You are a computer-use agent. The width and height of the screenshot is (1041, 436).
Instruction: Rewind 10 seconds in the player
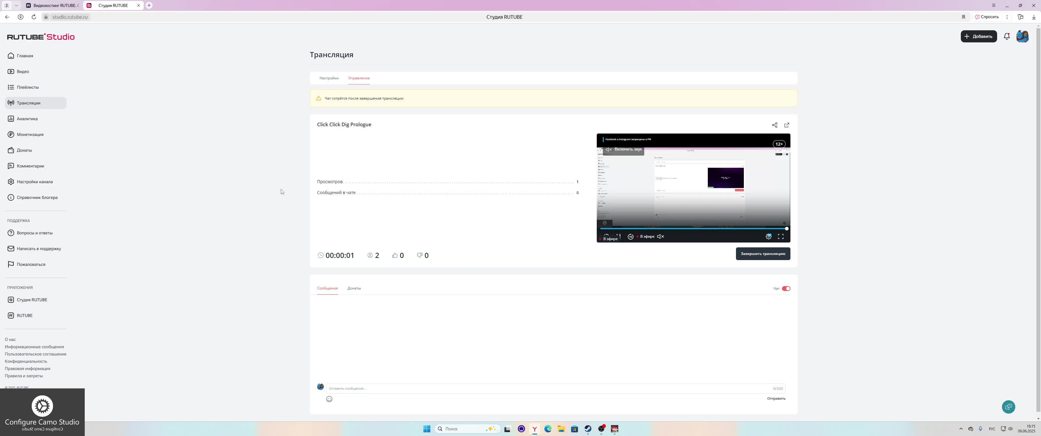(x=630, y=236)
